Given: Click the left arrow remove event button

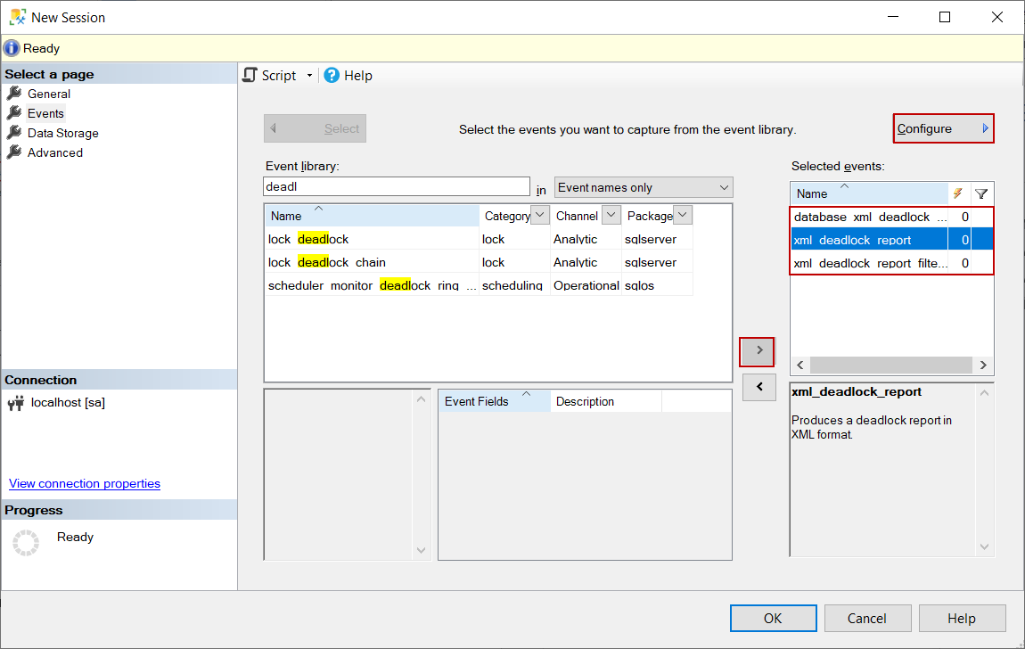Looking at the screenshot, I should (758, 387).
